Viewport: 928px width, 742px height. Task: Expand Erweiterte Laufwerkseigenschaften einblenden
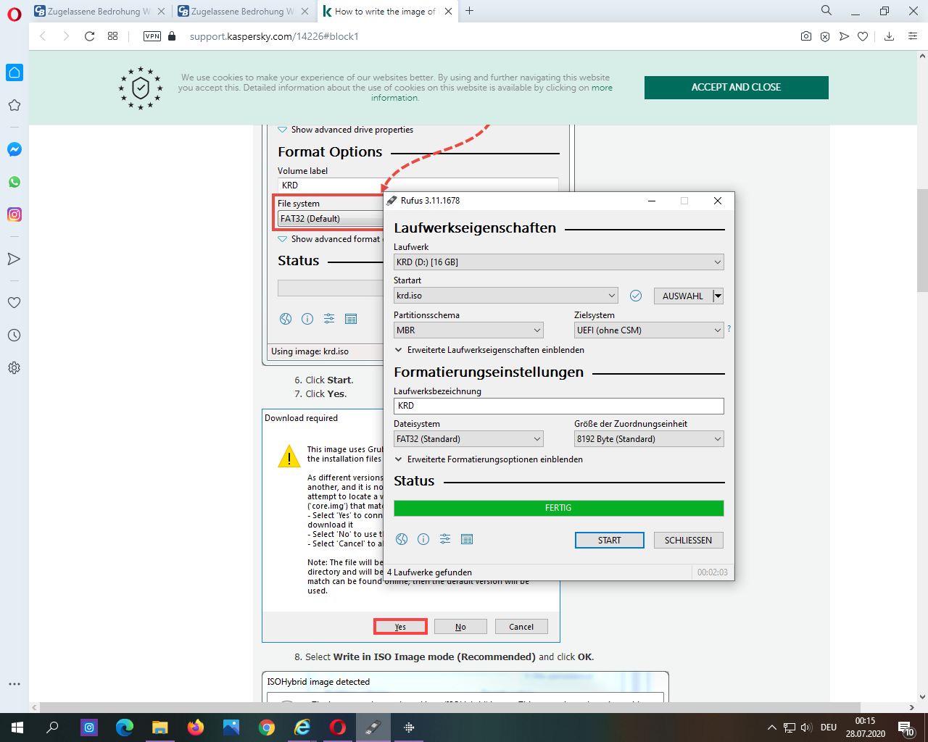pyautogui.click(x=489, y=350)
